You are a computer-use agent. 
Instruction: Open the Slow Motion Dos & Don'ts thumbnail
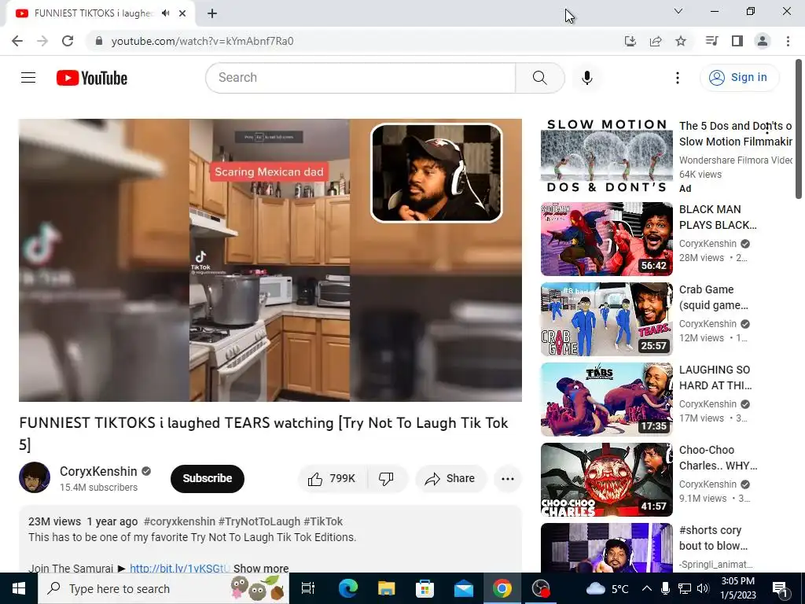tap(606, 156)
